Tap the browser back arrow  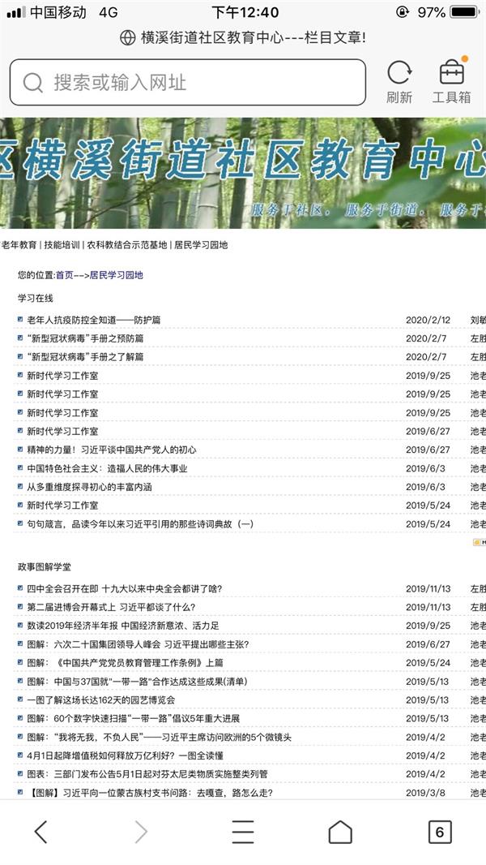point(40,831)
